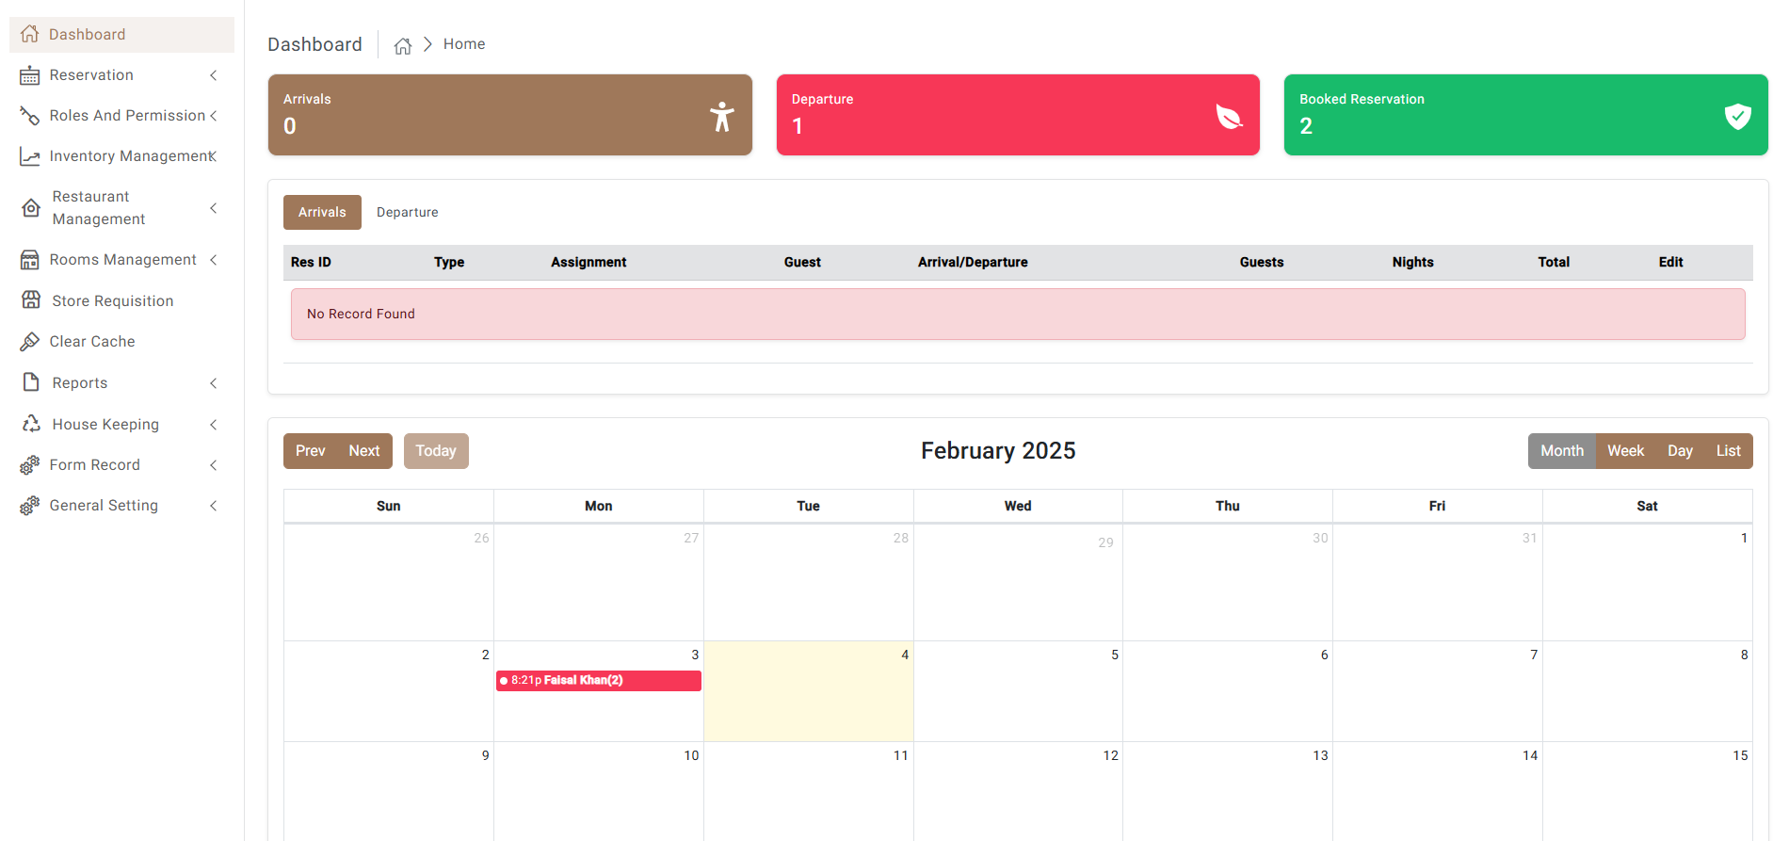Select the Arrivals tab
The width and height of the screenshot is (1789, 841).
point(322,213)
